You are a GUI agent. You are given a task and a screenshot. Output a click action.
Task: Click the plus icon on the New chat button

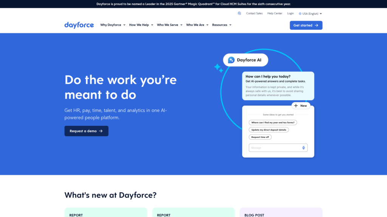click(296, 105)
